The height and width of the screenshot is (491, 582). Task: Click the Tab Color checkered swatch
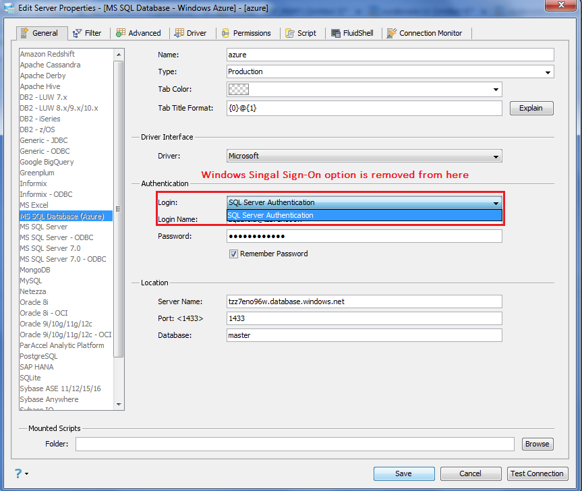coord(239,90)
